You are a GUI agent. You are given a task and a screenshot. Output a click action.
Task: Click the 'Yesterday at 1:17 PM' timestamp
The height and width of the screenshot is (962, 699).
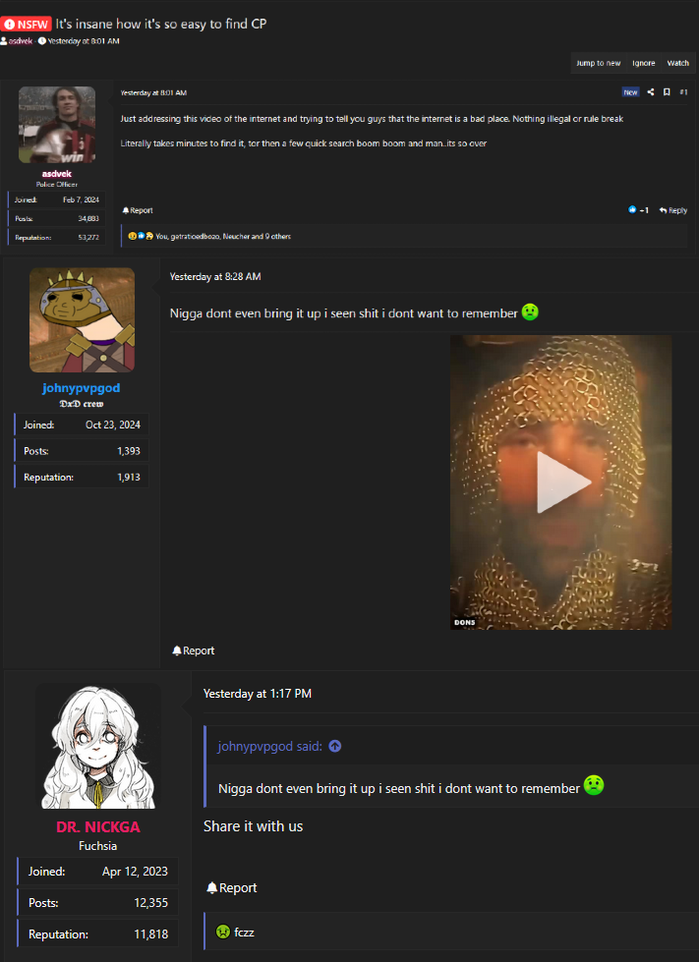click(258, 694)
